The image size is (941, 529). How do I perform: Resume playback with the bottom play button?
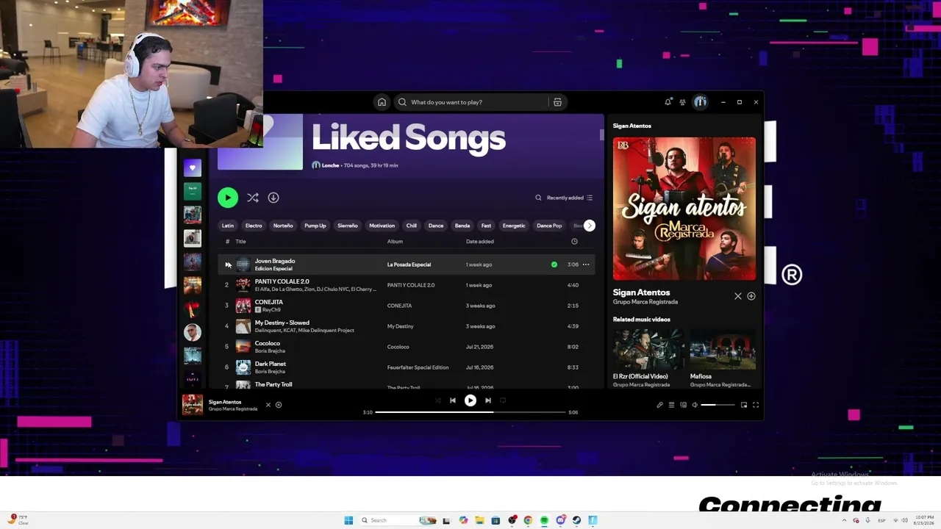(x=470, y=400)
